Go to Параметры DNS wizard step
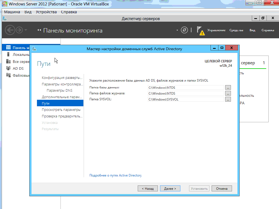The image size is (279, 209). coord(59,91)
